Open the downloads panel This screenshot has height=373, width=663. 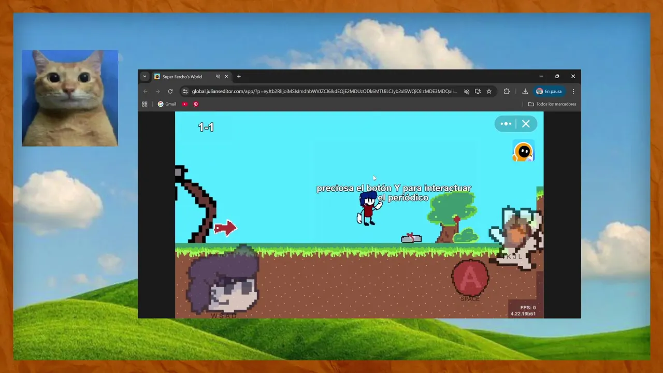click(525, 91)
